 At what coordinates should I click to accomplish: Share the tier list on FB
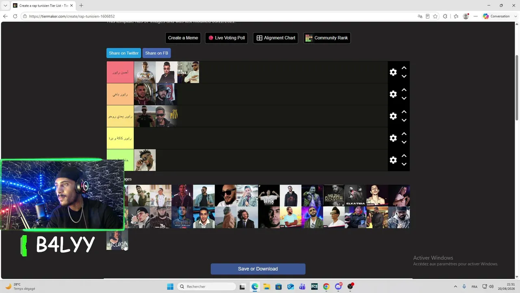point(156,53)
